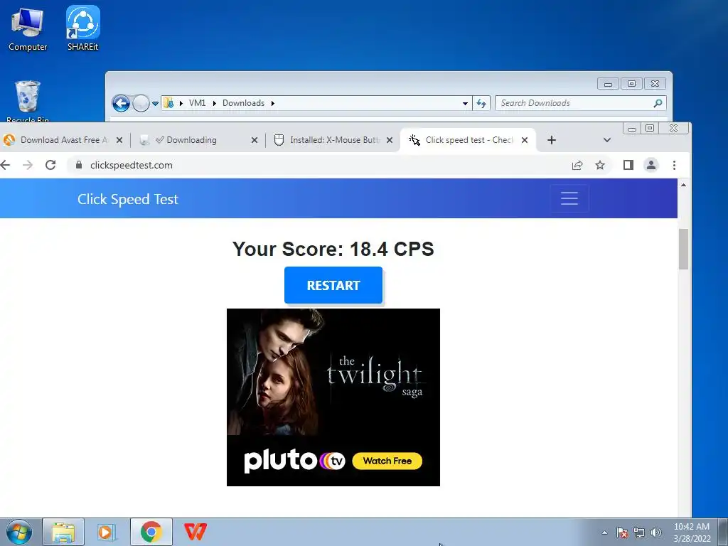This screenshot has width=728, height=546.
Task: Open Chrome tab search chevron
Action: click(607, 140)
